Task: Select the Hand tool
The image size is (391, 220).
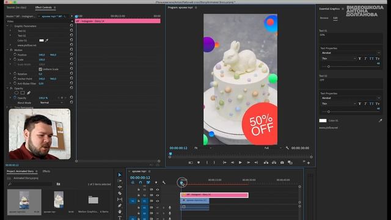Action: (x=120, y=212)
